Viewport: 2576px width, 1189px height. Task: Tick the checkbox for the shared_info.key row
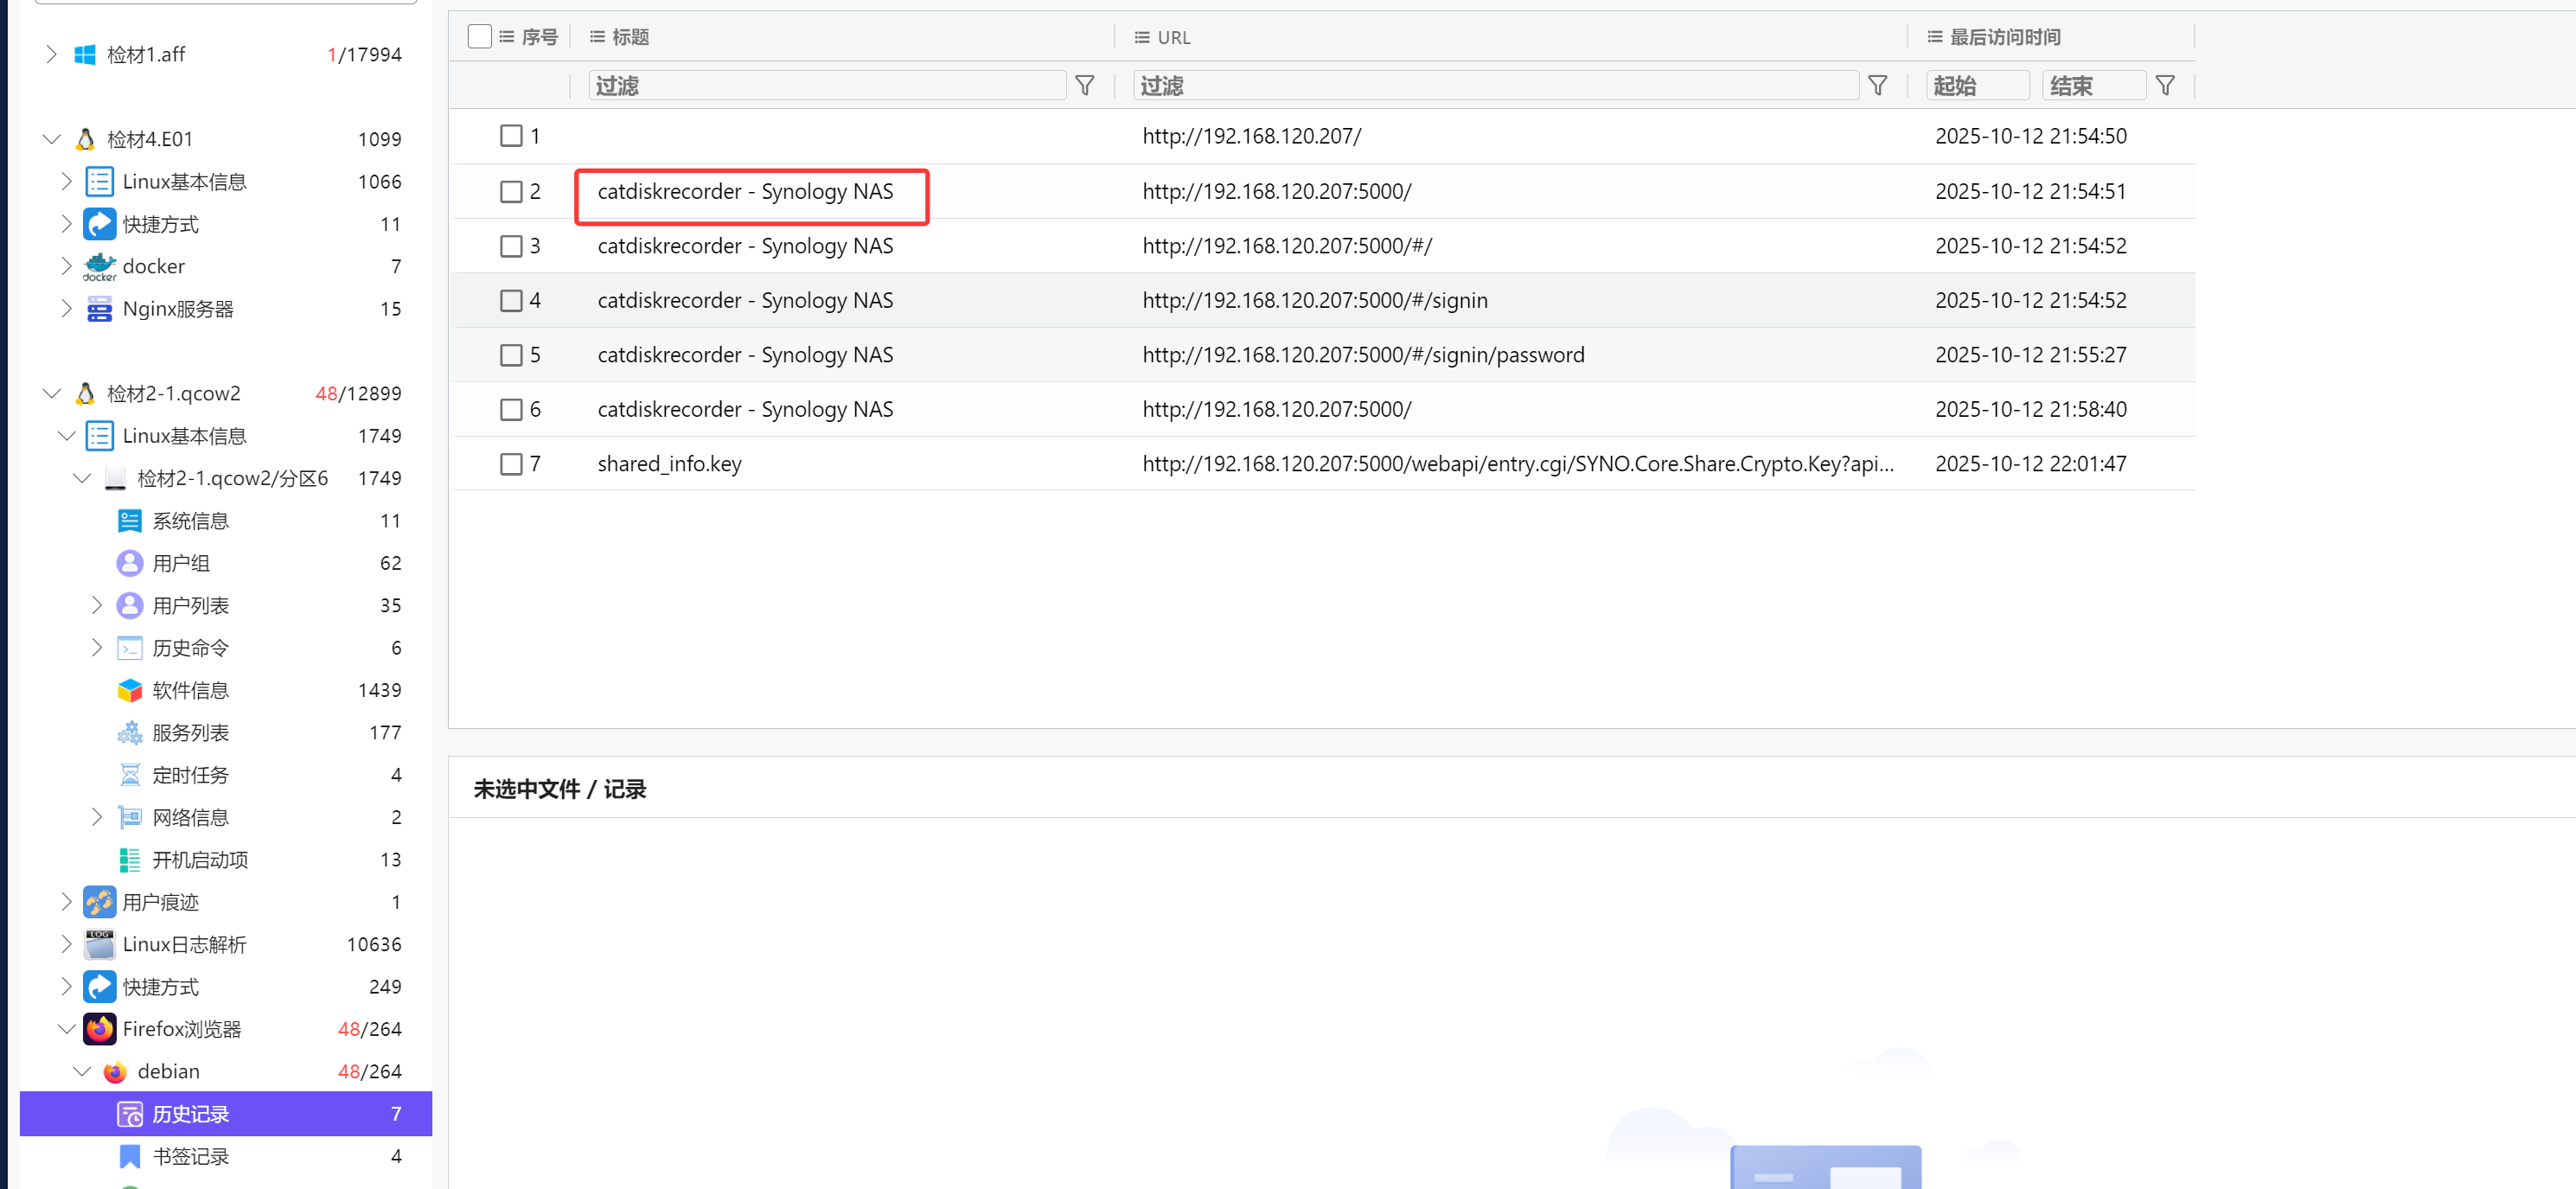(511, 464)
